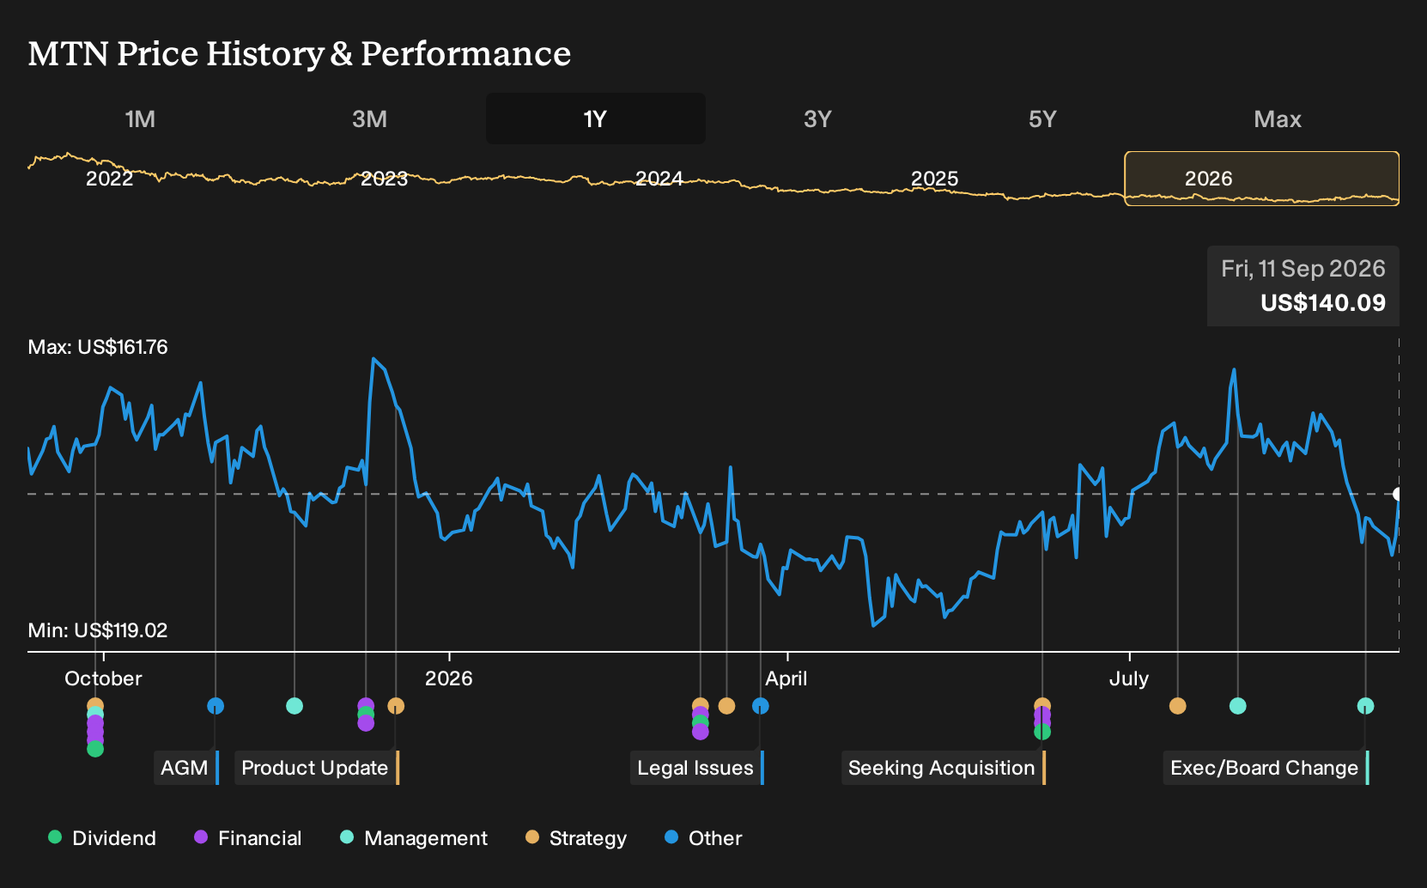
Task: Open the Seeking Acquisition event label
Action: (x=944, y=768)
